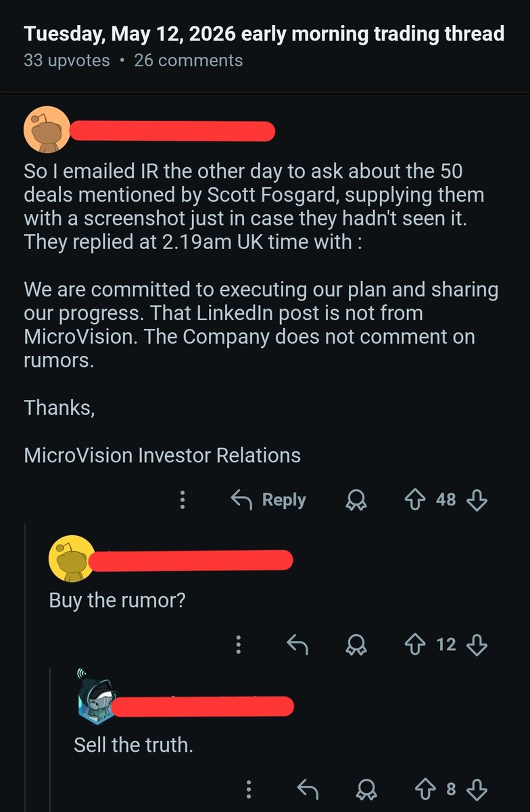Tap the orange avatar of the top commenter

(x=47, y=130)
